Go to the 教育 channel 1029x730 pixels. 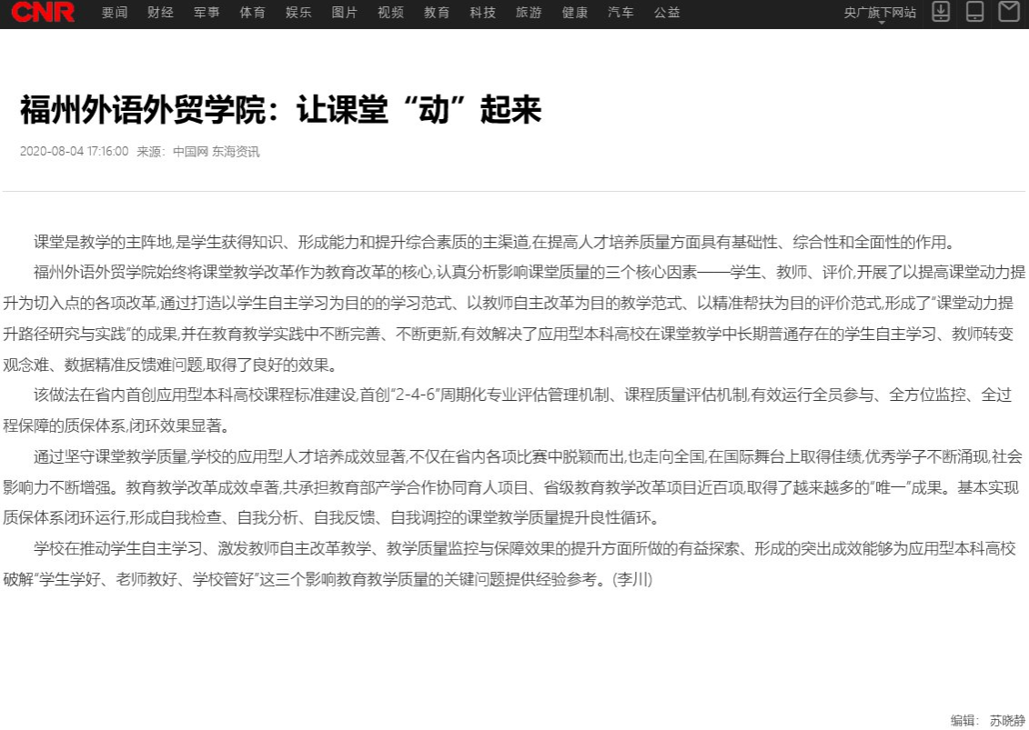click(x=437, y=13)
